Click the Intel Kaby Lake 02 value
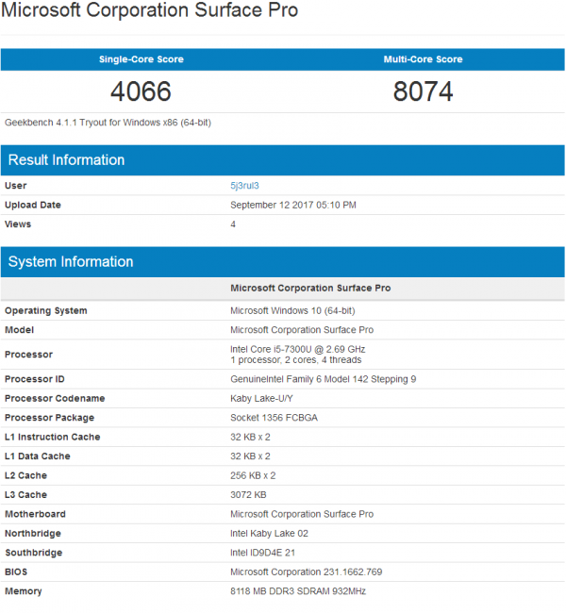566x613 pixels. coord(269,533)
